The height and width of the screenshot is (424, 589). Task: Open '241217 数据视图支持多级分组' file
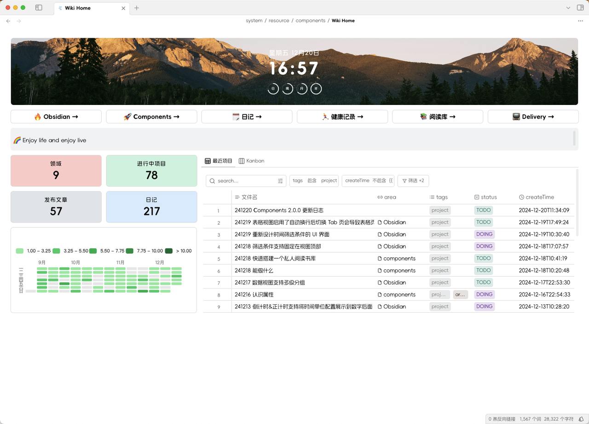coord(270,282)
